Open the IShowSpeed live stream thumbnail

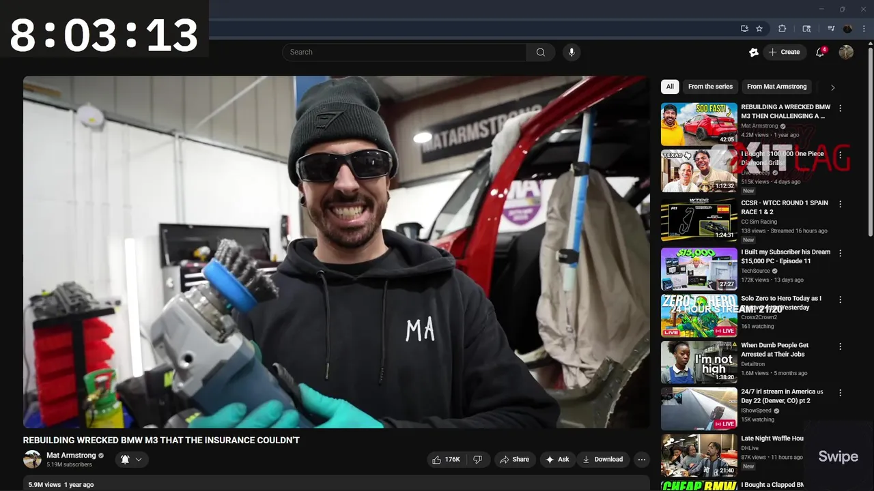point(699,408)
